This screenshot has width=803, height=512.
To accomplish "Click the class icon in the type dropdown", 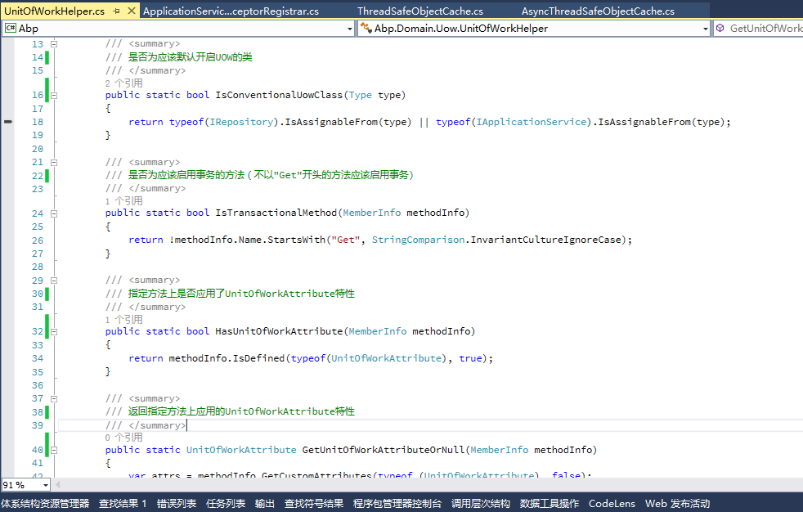I will (366, 28).
